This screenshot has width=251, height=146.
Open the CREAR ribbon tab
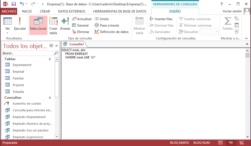[45, 11]
